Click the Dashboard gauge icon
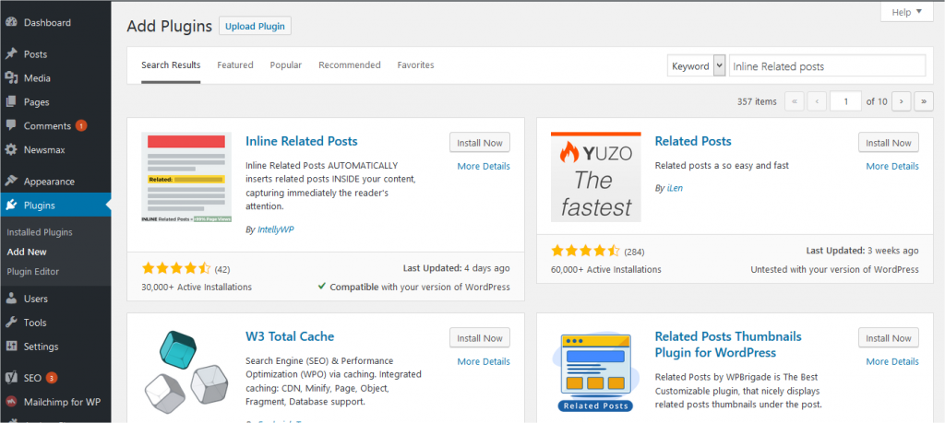This screenshot has width=945, height=423. point(11,22)
